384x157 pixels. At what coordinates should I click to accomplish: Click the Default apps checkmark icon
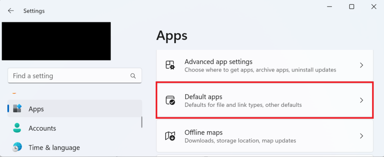pos(170,100)
